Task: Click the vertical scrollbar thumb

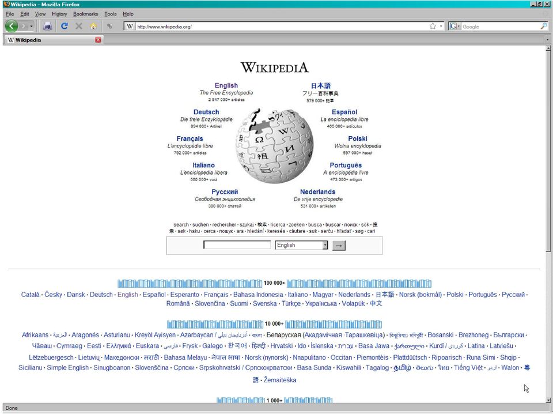Action: (x=548, y=152)
